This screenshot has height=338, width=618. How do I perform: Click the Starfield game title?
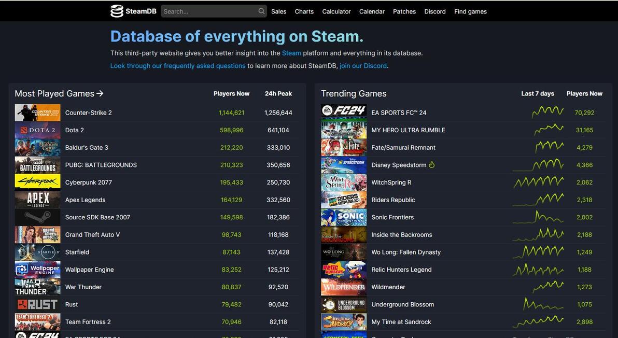(x=77, y=252)
